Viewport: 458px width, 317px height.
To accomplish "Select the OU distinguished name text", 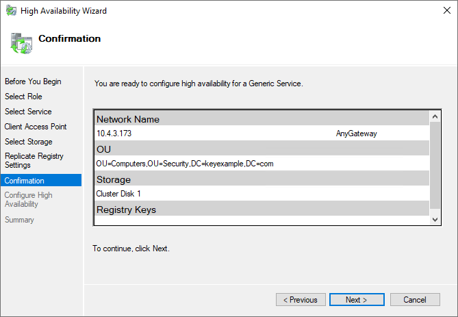I will 185,164.
